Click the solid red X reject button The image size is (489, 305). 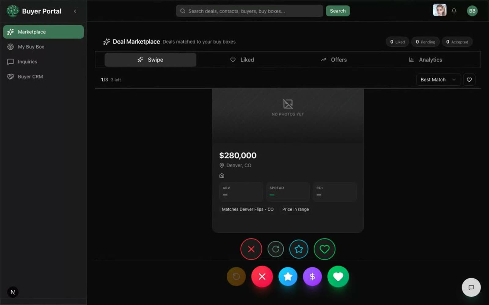tap(262, 277)
